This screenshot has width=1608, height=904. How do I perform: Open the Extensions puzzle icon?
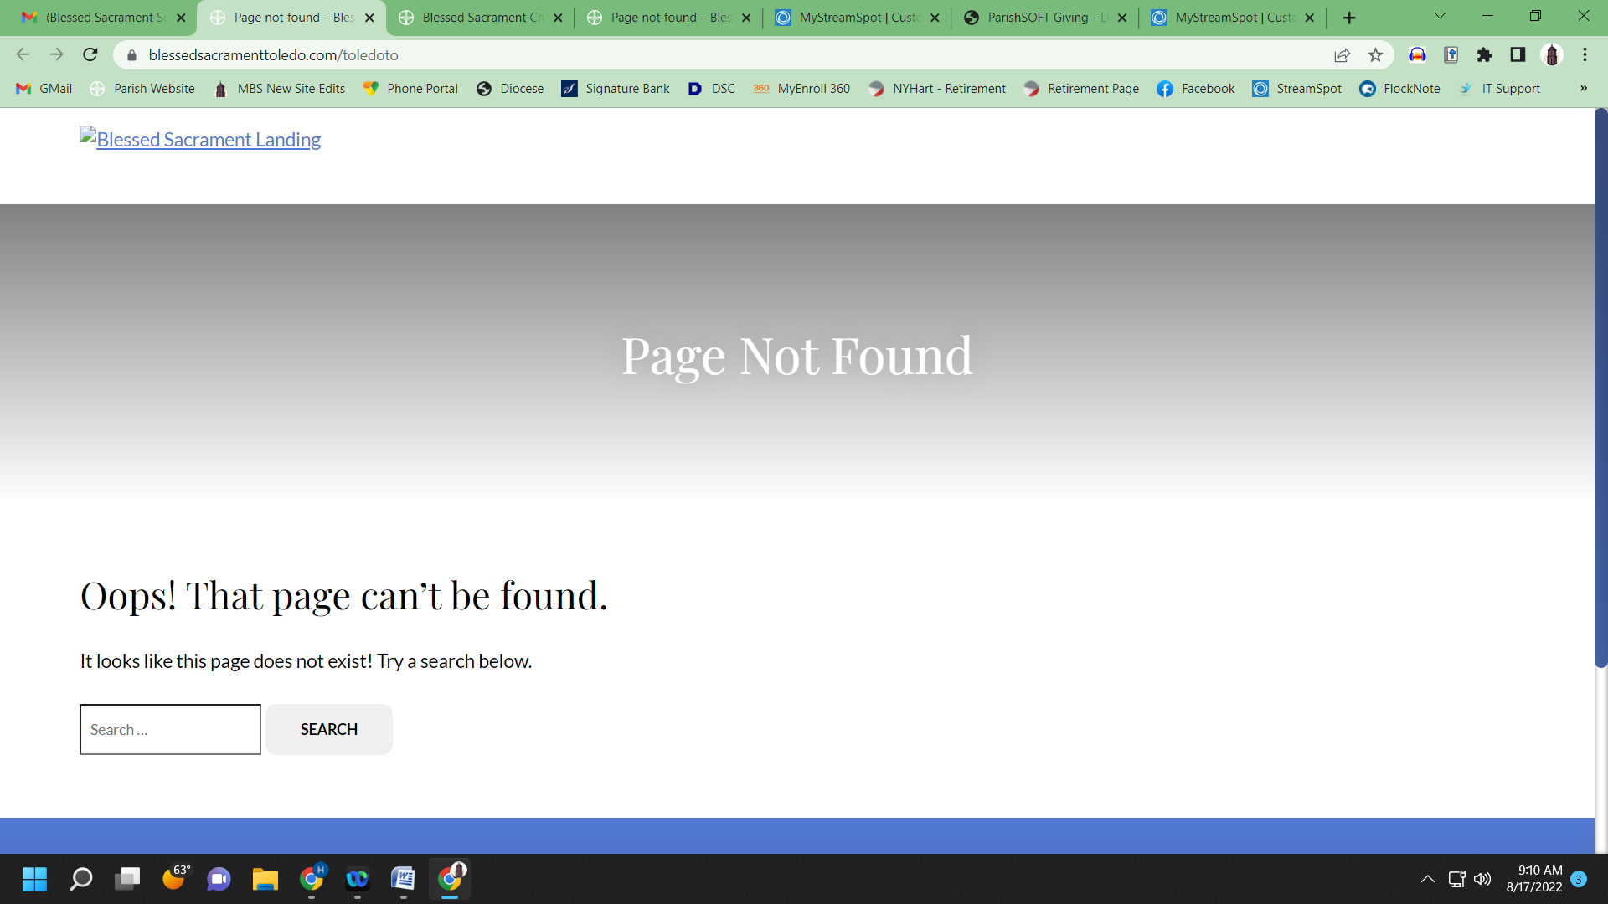click(x=1484, y=54)
